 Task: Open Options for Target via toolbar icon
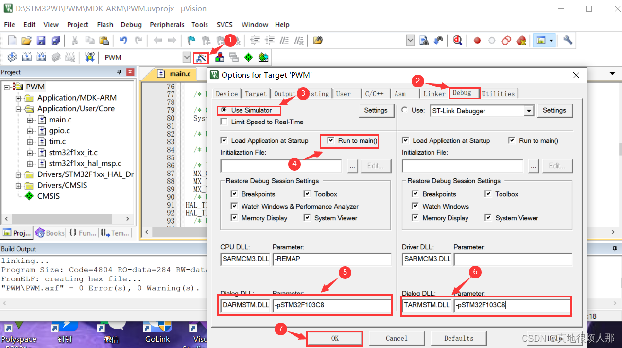201,57
